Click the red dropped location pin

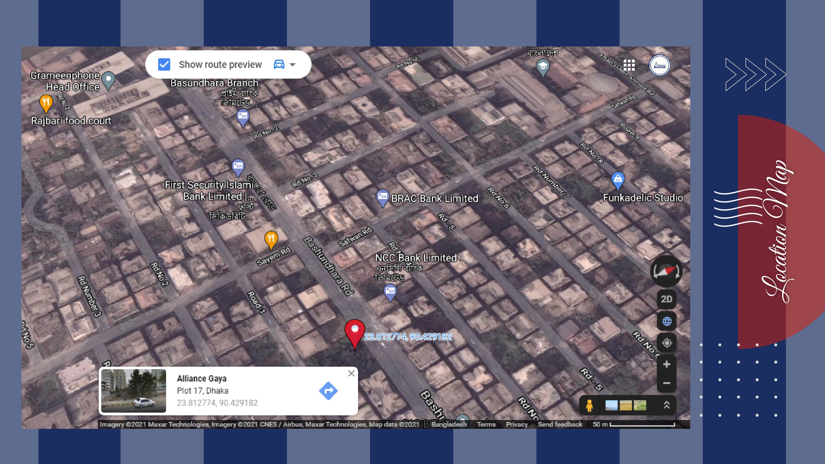(x=354, y=334)
